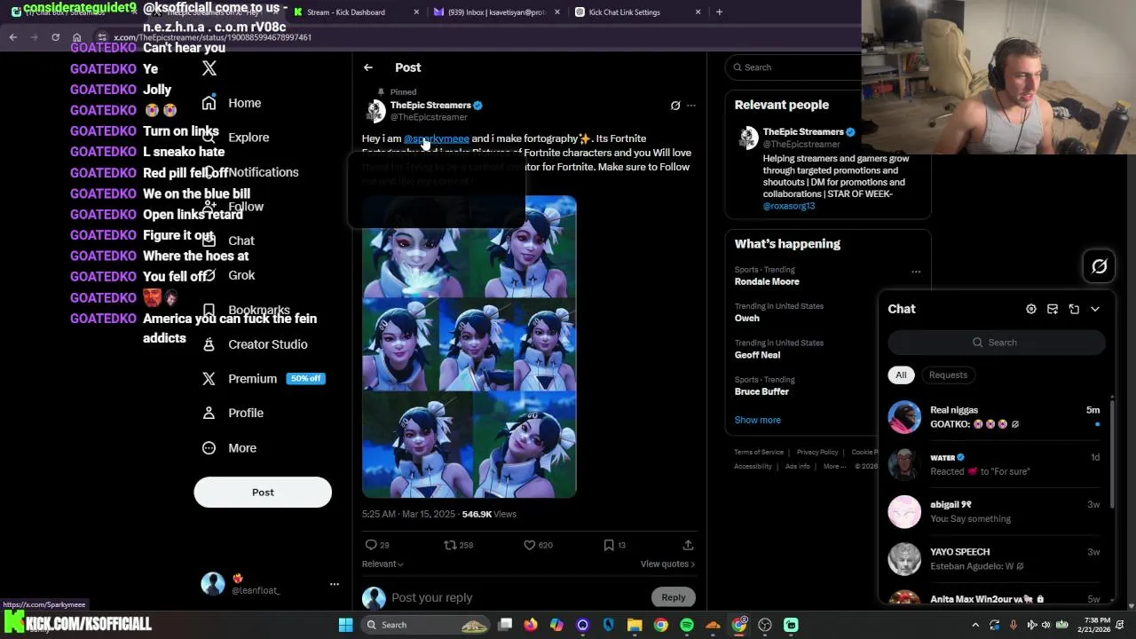Open Premium in the sidebar
The image size is (1136, 639).
coord(263,379)
